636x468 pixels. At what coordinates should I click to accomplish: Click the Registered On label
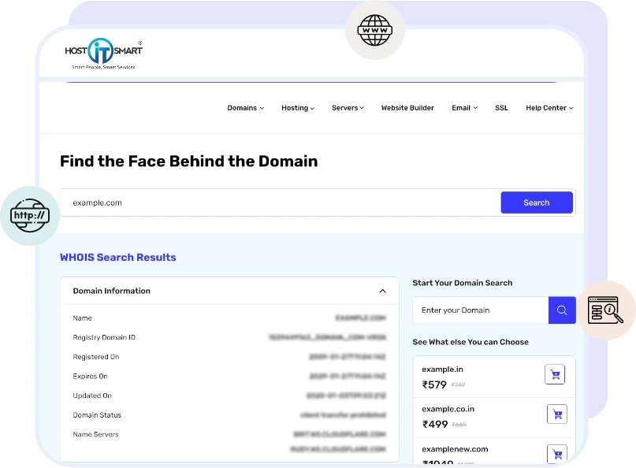[96, 357]
